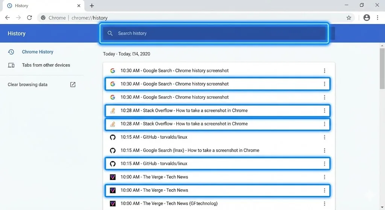Click the clock icon beside Chrome History
Viewport: 385px width, 210px height.
point(11,52)
